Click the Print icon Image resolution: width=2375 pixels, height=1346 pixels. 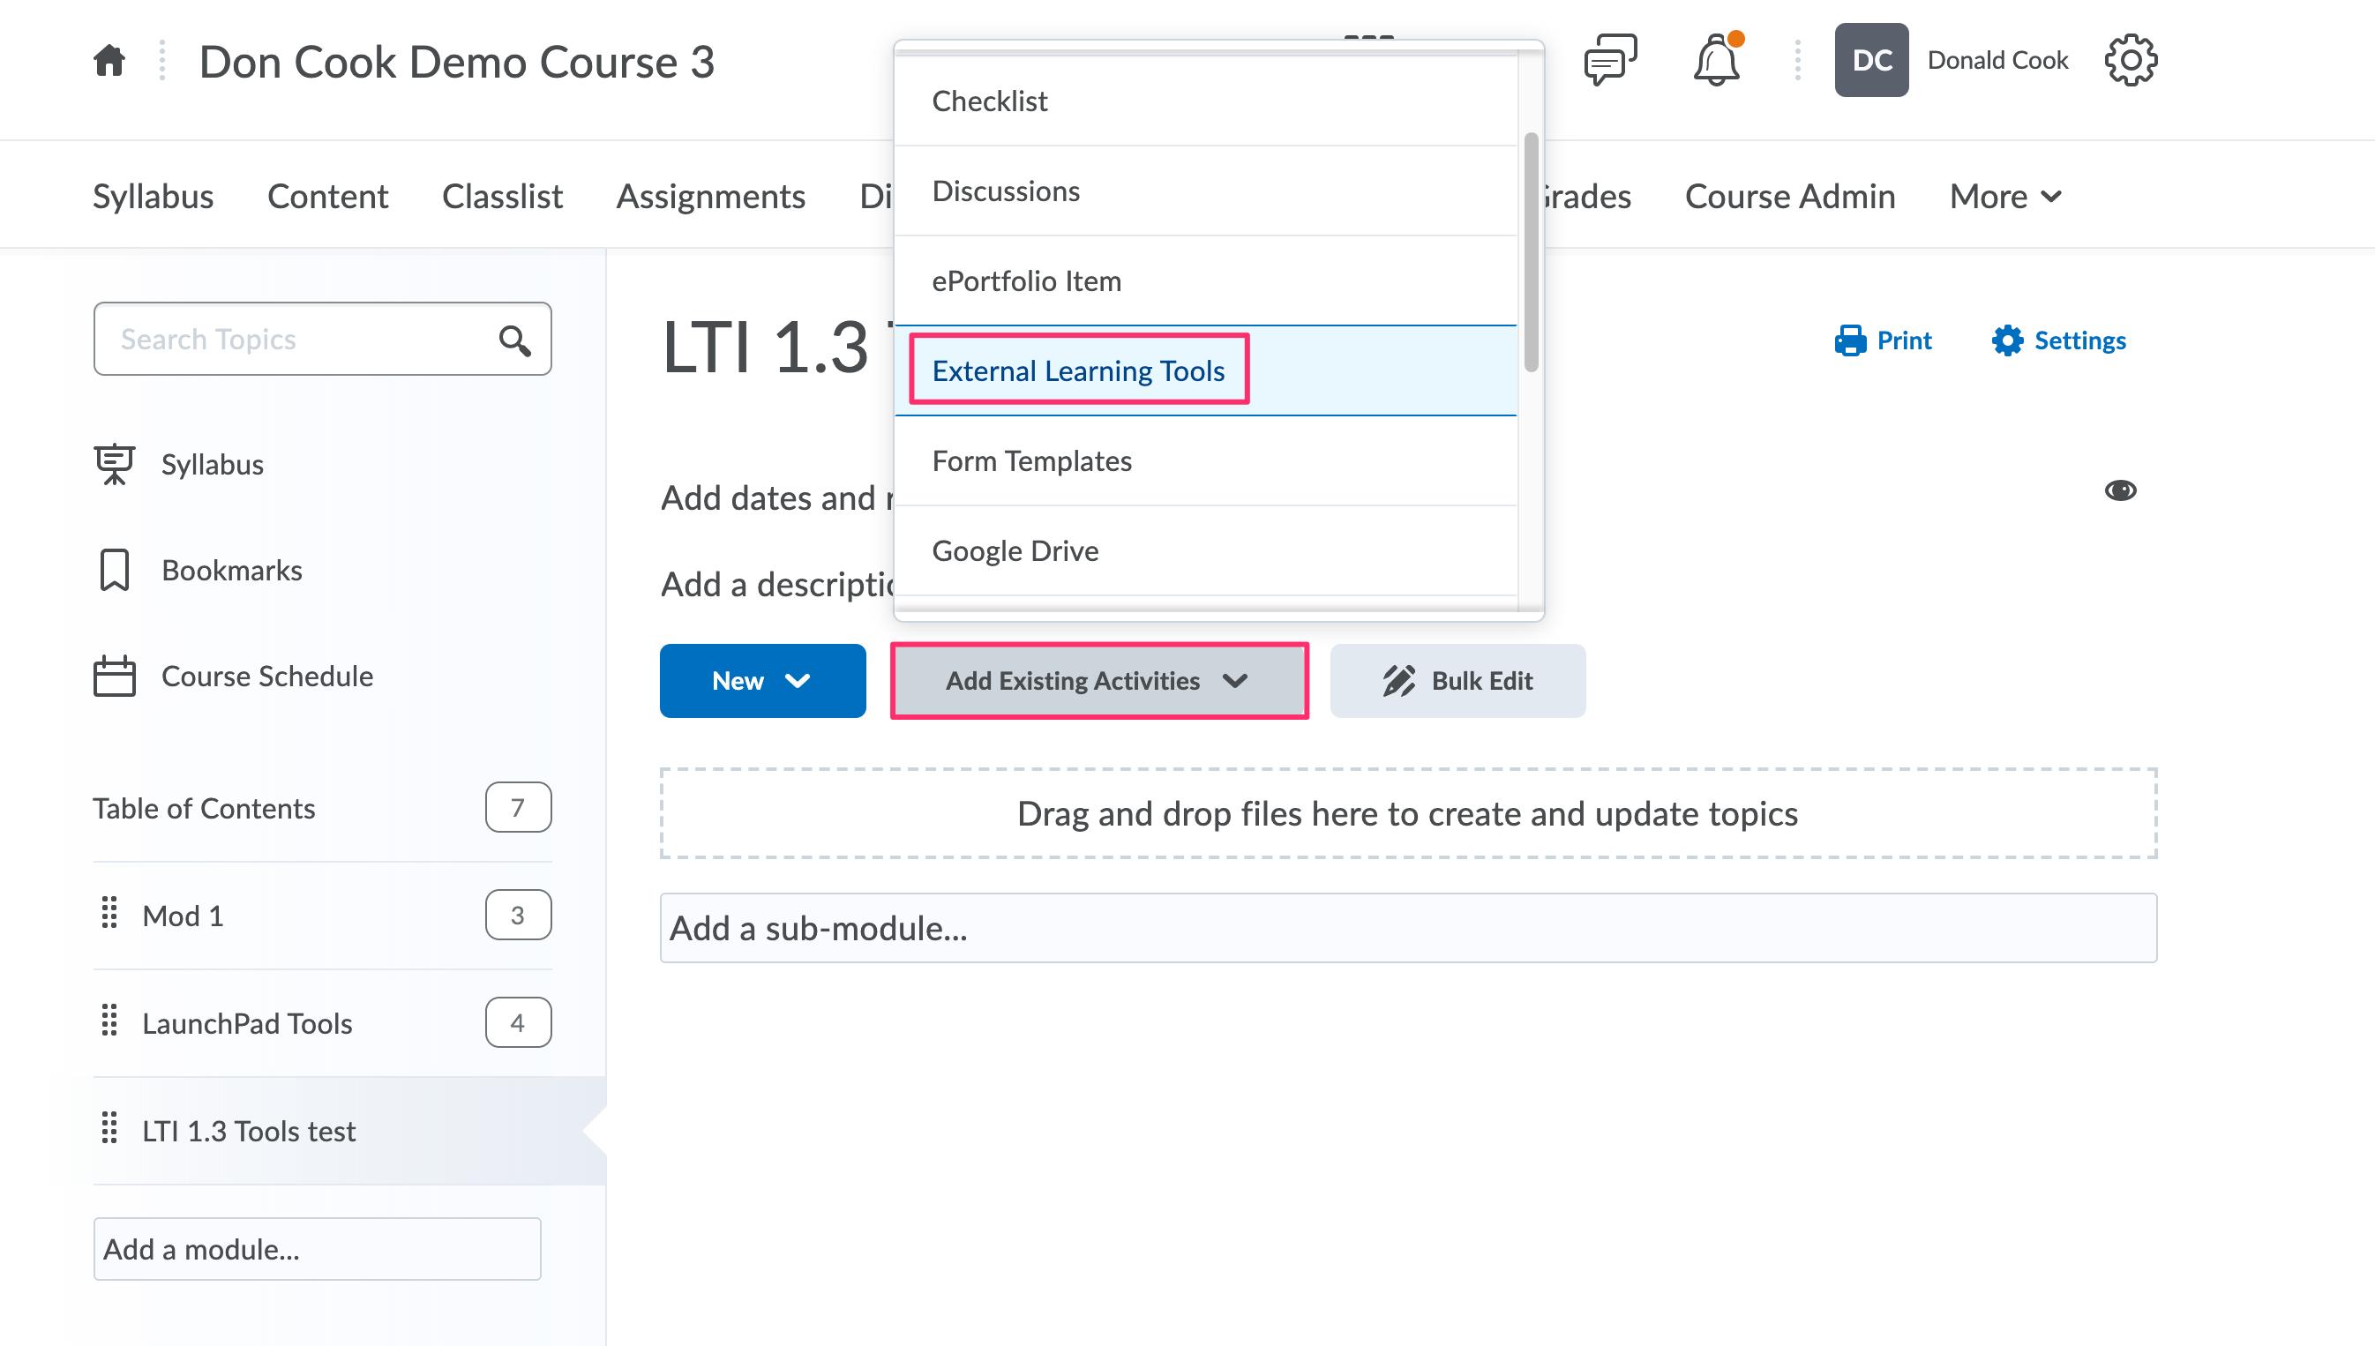coord(1852,340)
